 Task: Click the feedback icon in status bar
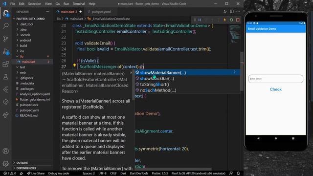(231, 174)
